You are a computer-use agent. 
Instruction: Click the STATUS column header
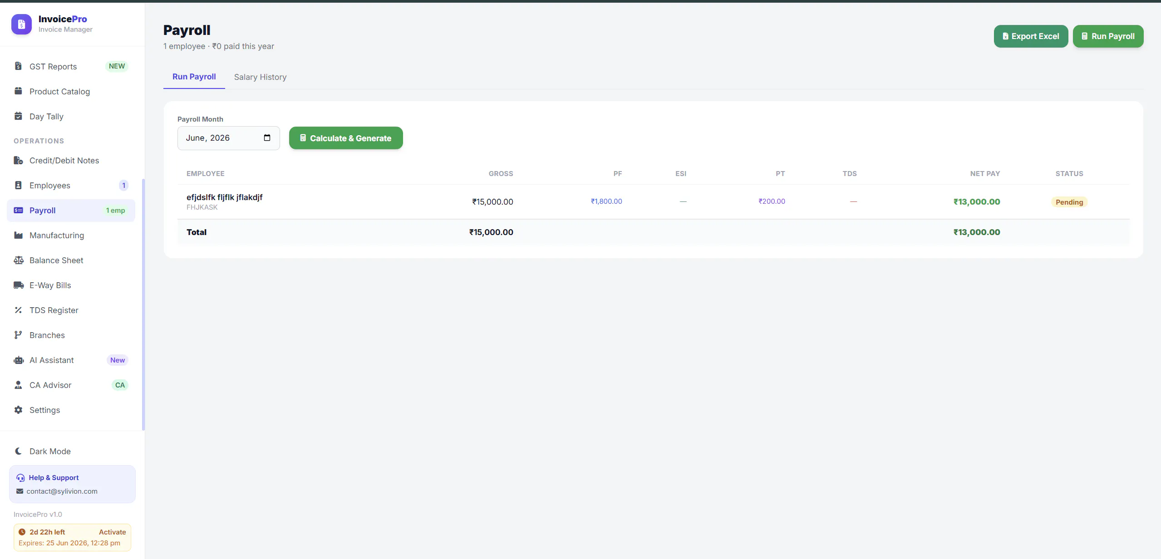pos(1069,173)
